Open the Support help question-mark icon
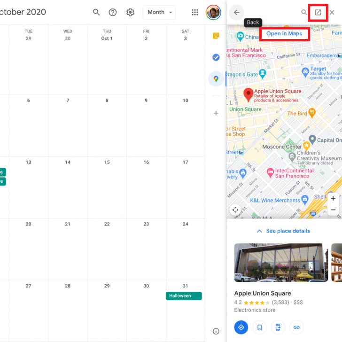This screenshot has height=342, width=342. tap(113, 12)
